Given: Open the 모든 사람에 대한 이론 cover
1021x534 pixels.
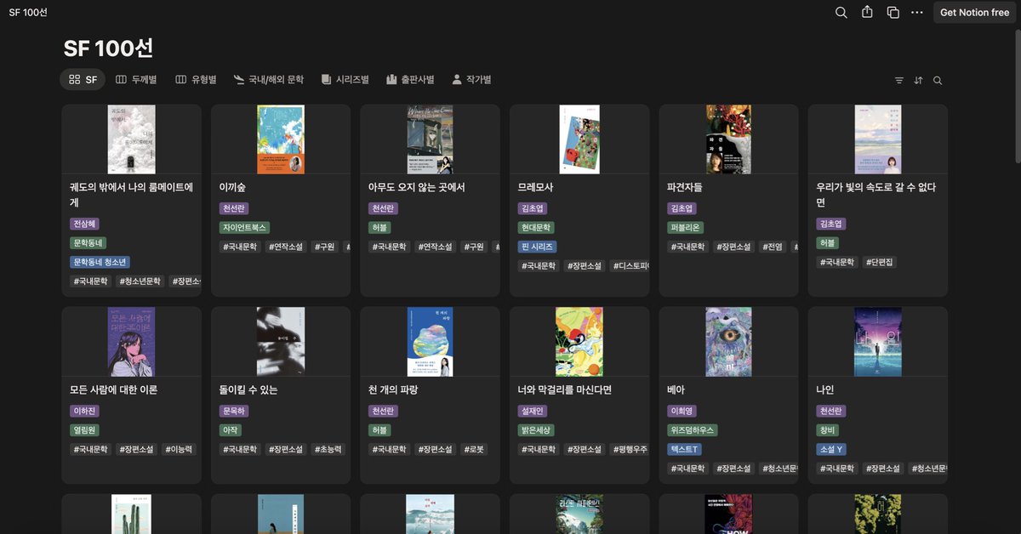Looking at the screenshot, I should pos(132,342).
